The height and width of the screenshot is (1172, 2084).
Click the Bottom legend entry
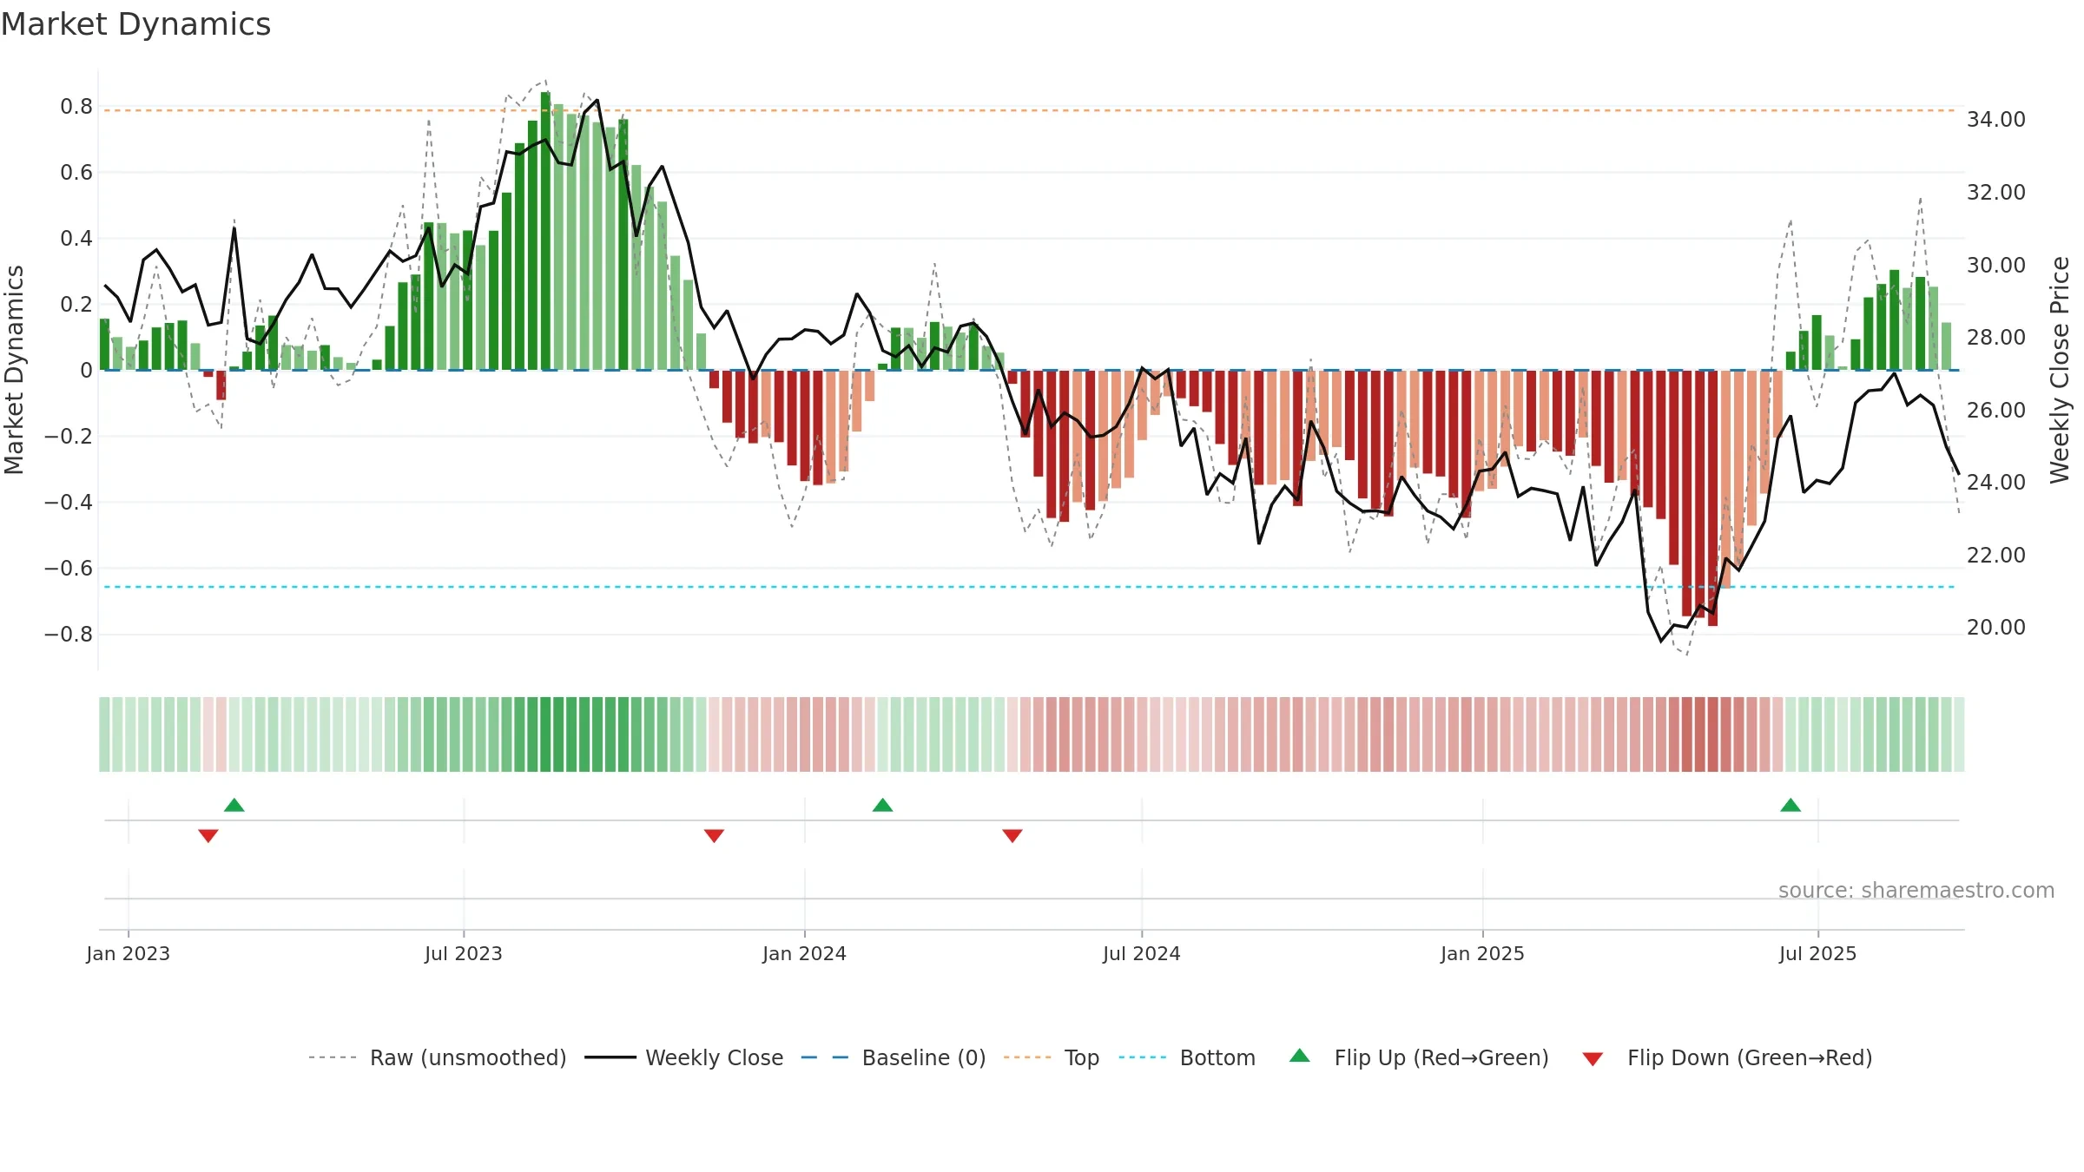[1187, 1057]
